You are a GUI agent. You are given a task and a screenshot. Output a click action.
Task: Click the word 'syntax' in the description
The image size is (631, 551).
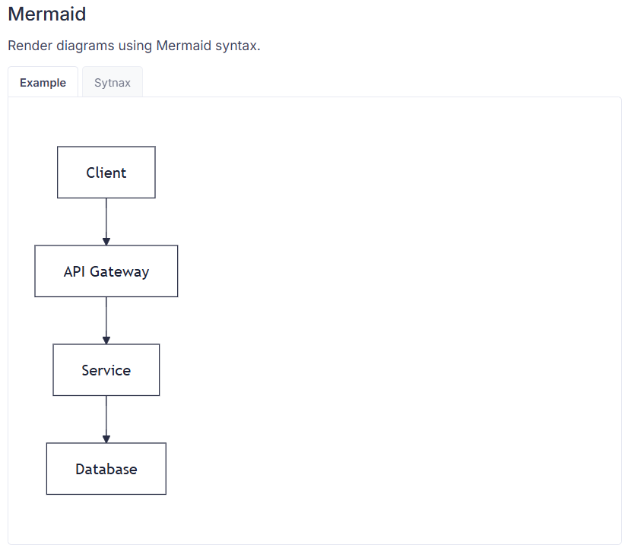pos(237,46)
